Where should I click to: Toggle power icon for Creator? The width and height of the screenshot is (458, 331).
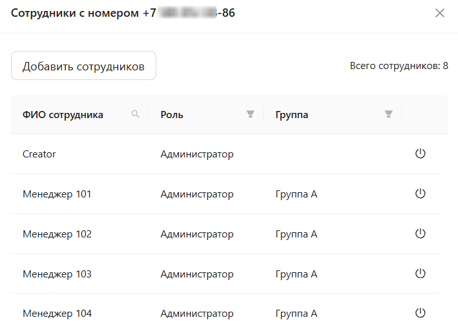[x=420, y=154]
